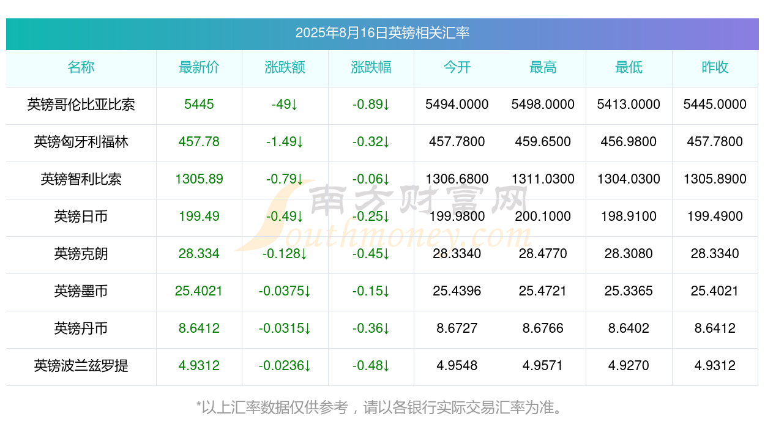Viewport: 765px width, 427px height.
Task: Select the 今开 column header
Action: coord(457,67)
